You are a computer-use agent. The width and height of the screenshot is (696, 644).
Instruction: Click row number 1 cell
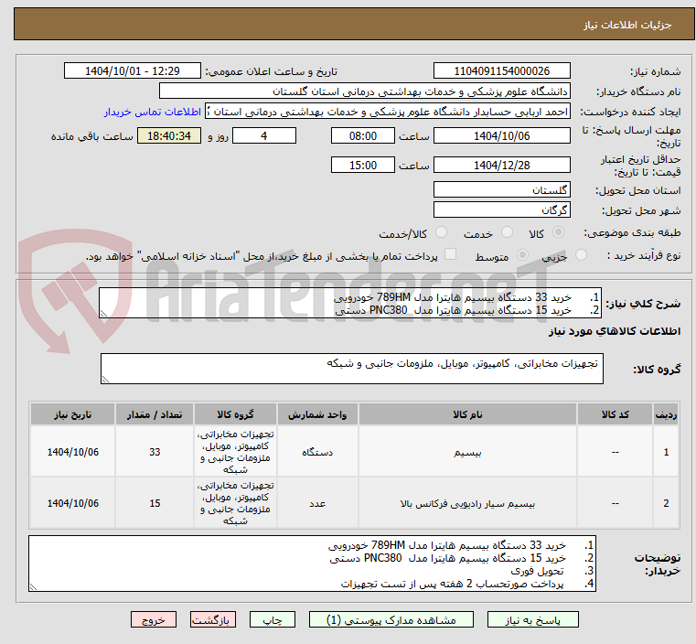(x=666, y=452)
